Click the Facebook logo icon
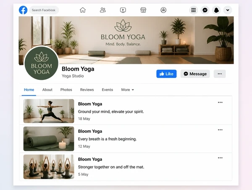The width and height of the screenshot is (252, 190). pos(23,10)
